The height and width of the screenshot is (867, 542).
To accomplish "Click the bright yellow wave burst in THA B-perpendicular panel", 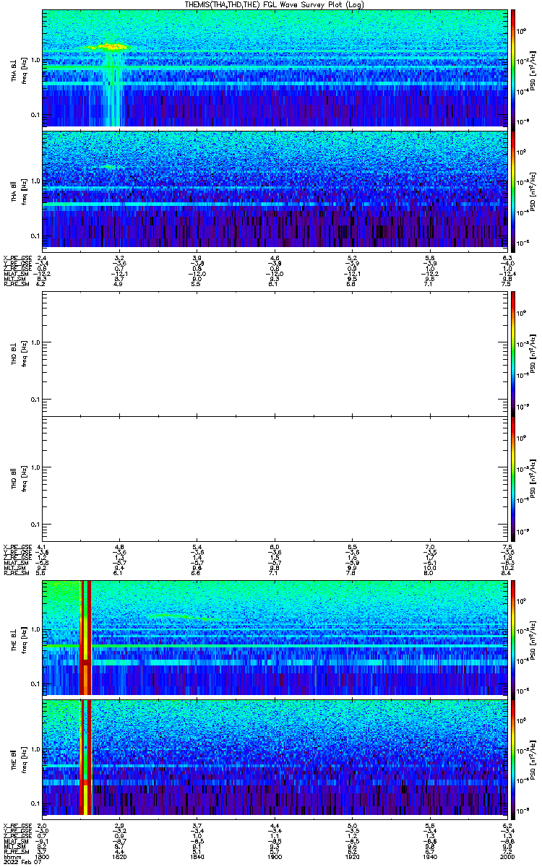I will coord(111,47).
